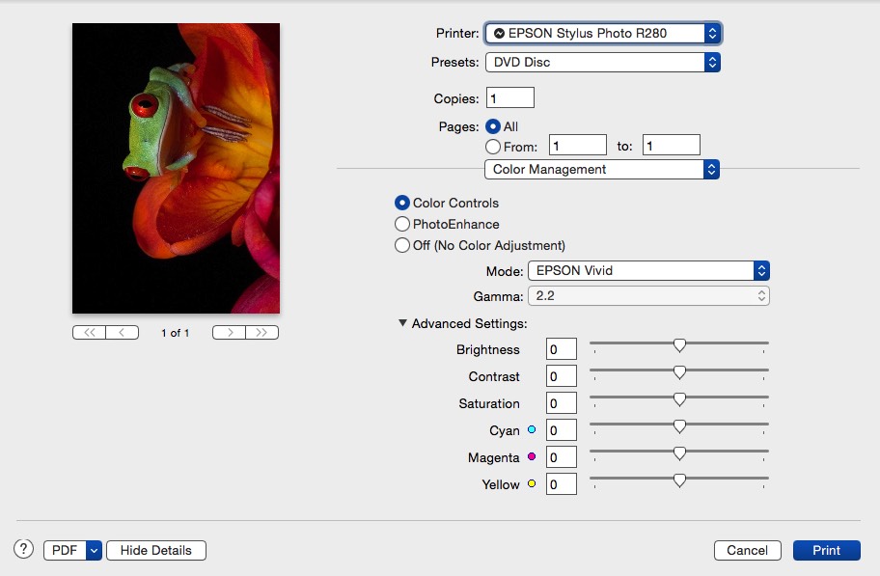Screen dimensions: 880x576
Task: Click inside the Copies input field
Action: pyautogui.click(x=509, y=96)
